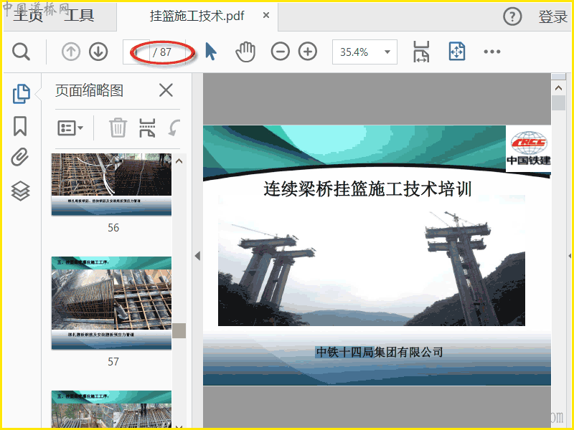Image resolution: width=574 pixels, height=430 pixels.
Task: Switch to 工具 tab
Action: point(79,16)
